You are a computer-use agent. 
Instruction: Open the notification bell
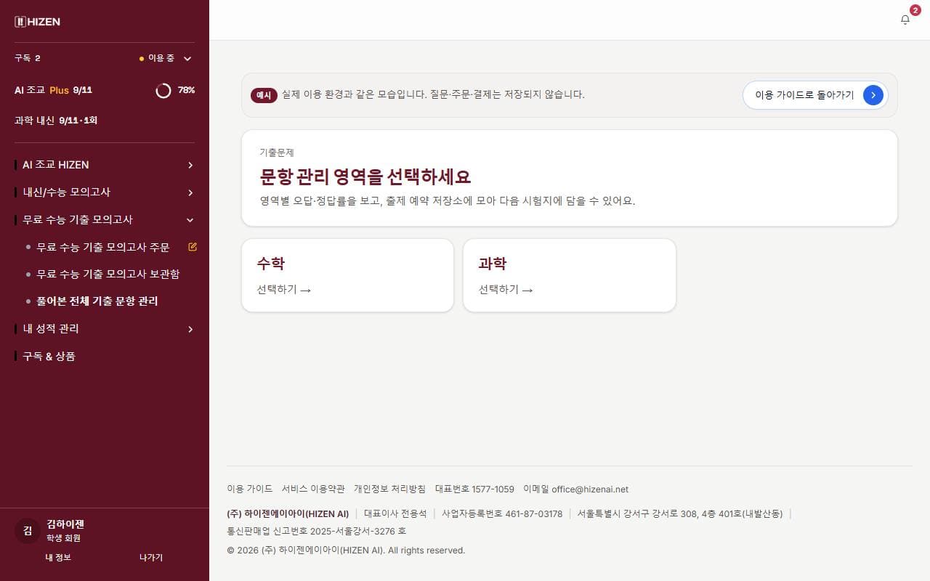905,20
